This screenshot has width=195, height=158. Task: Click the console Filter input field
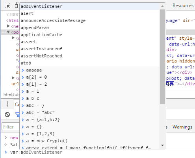tap(11, 127)
